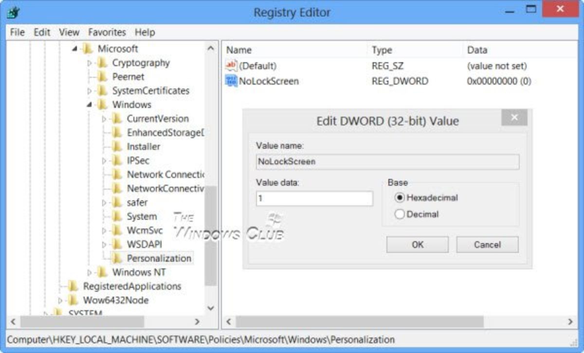Click the Personalization folder icon

tap(117, 259)
